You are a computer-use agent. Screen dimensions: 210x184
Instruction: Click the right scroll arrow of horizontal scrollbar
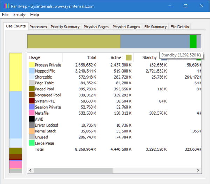[198, 170]
